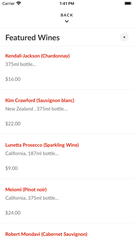Expand 'California, 187ml bottle…' description
Screen dimensions: 134x238
[x=32, y=154]
